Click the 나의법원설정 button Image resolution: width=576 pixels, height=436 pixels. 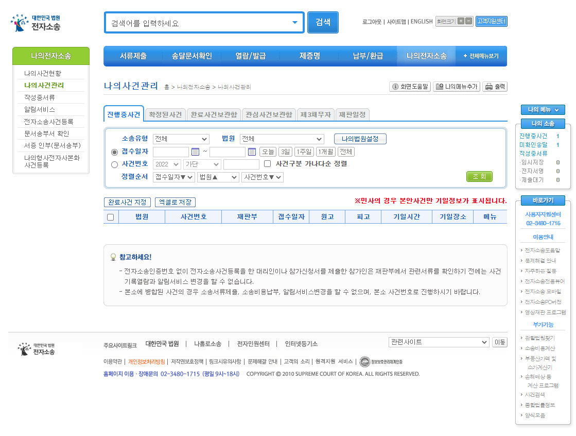pos(360,139)
